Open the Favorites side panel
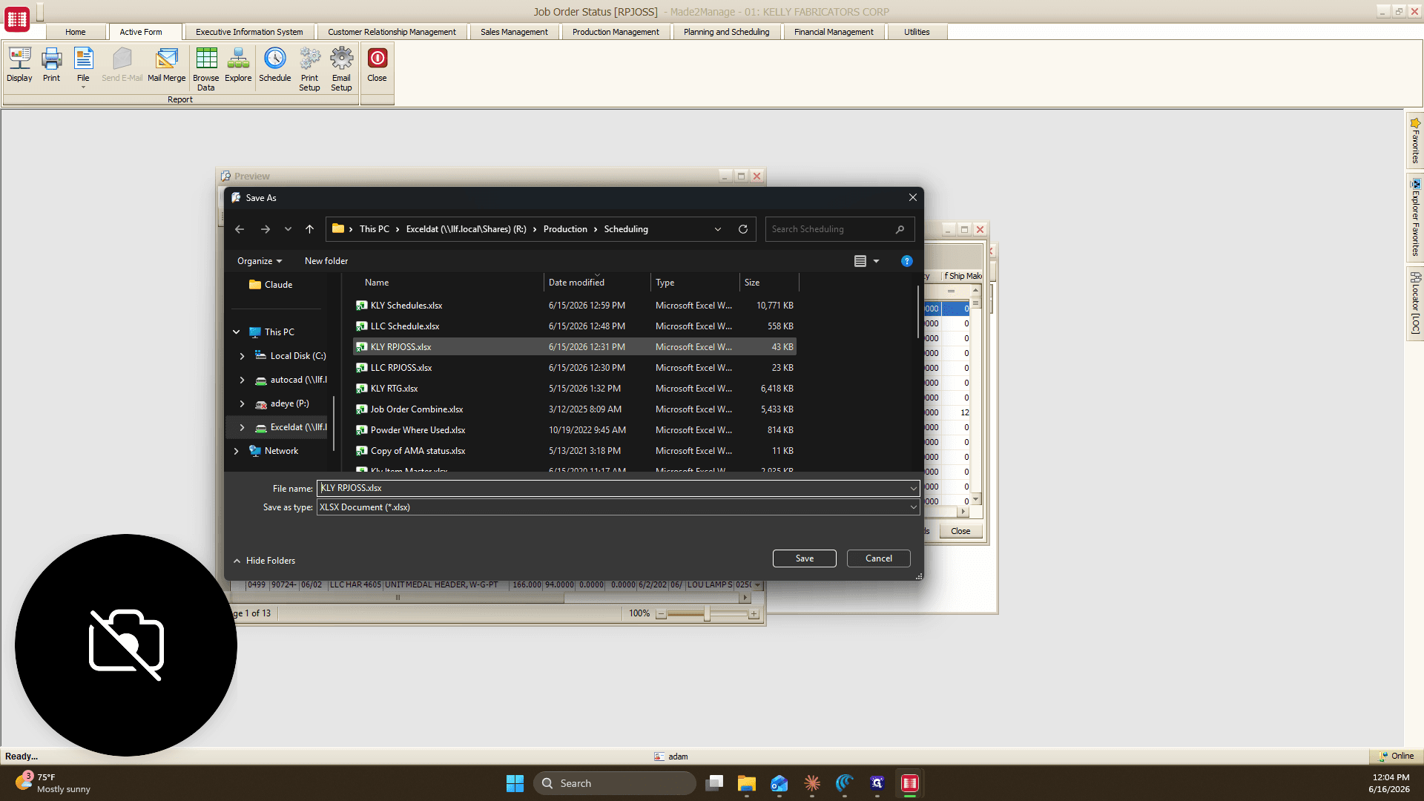 (1415, 140)
